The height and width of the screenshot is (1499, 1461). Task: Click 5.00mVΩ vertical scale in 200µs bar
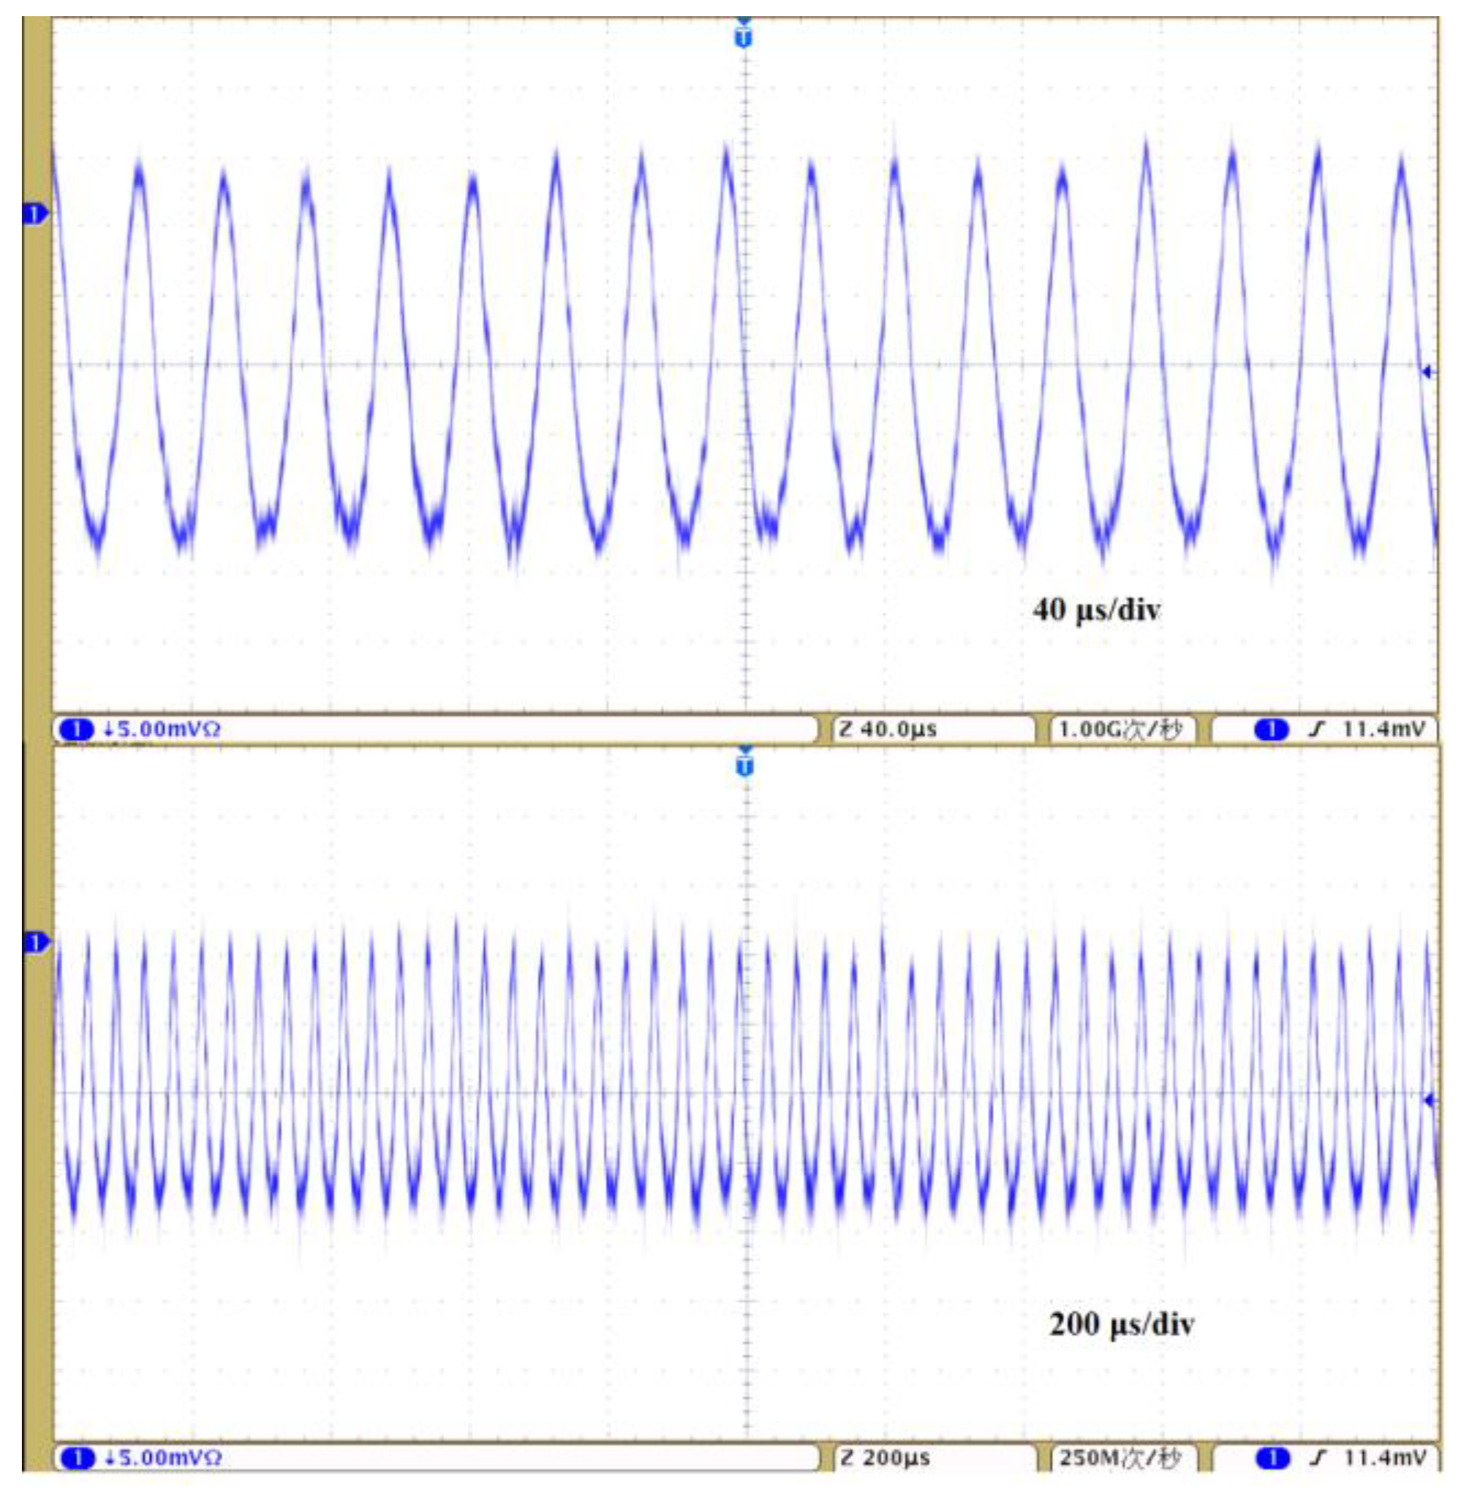[x=169, y=1457]
